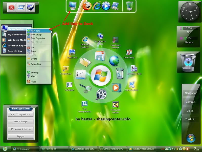202x152 pixels.
Task: Click the orange play icon in circular dock
Action: (x=116, y=88)
